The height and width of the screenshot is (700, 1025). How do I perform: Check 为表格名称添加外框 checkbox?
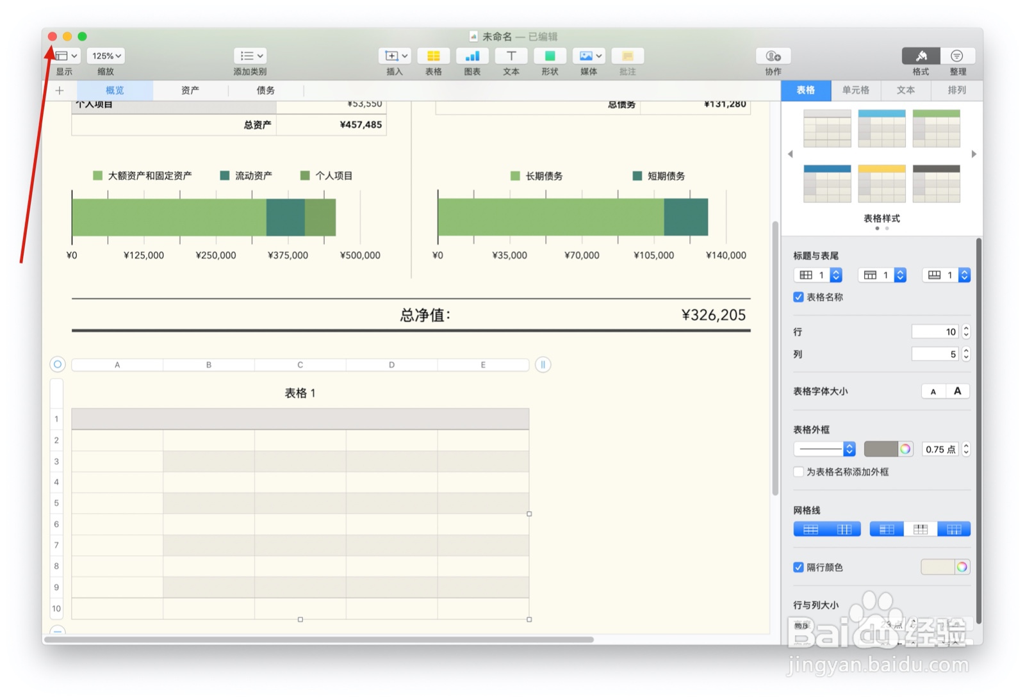[798, 471]
